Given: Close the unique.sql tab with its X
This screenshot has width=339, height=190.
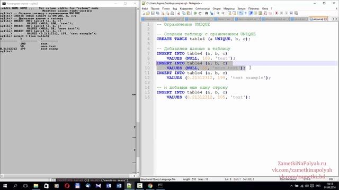Looking at the screenshot, I should [x=325, y=19].
